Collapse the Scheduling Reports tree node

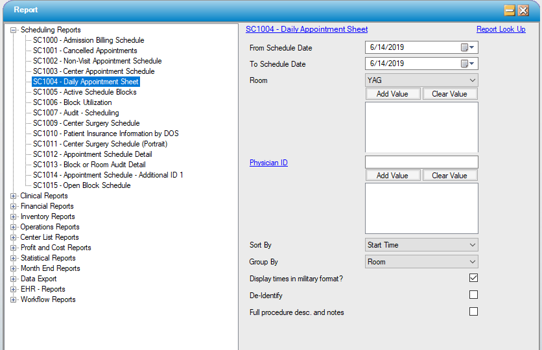point(14,30)
